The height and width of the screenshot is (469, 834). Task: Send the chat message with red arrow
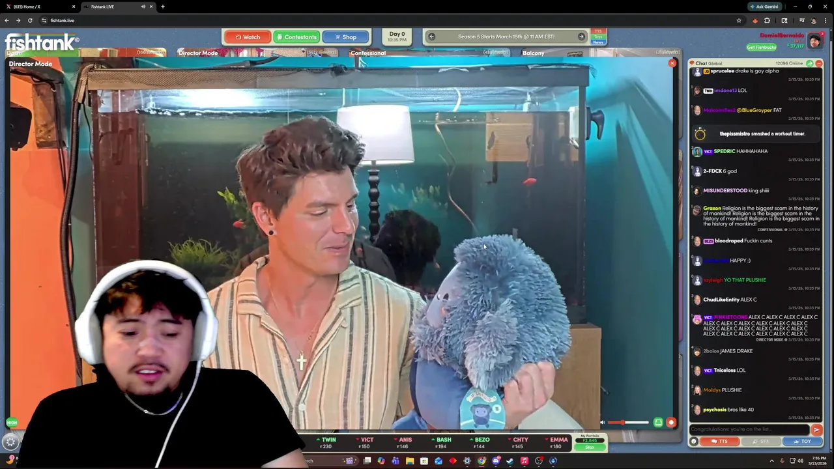[x=816, y=429]
